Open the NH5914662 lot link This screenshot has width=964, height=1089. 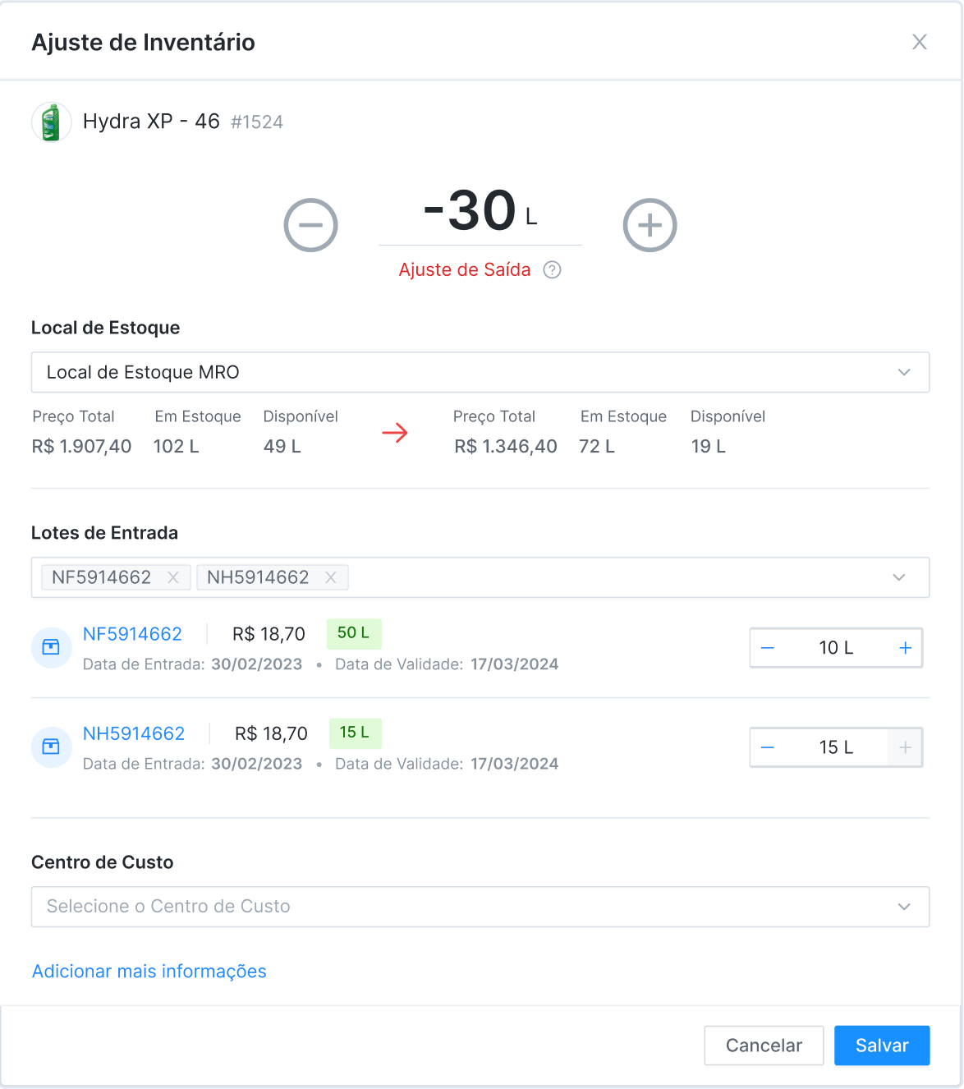pyautogui.click(x=134, y=733)
